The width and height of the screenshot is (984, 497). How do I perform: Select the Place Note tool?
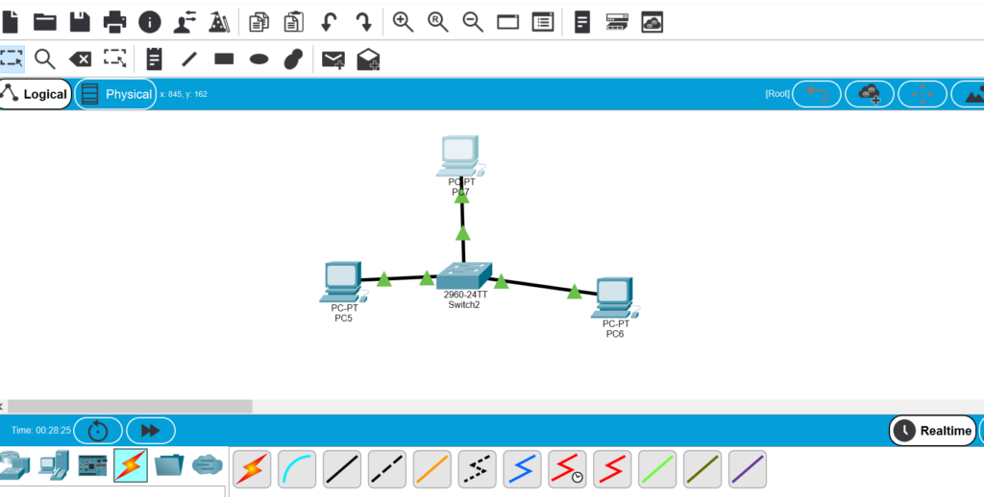(154, 59)
